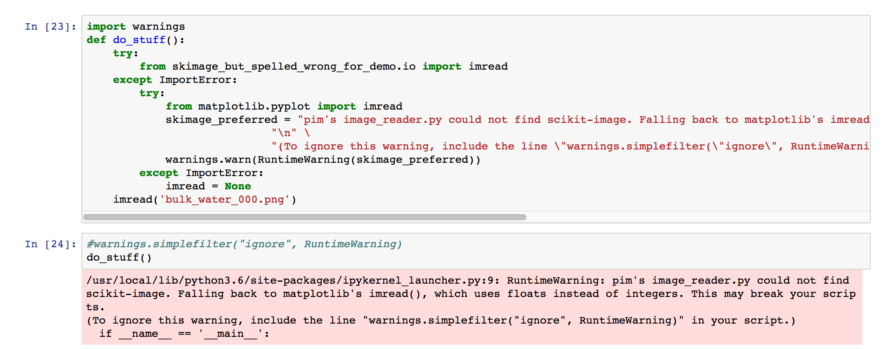
Task: Click the 'def do_stuff():' line
Action: click(136, 40)
